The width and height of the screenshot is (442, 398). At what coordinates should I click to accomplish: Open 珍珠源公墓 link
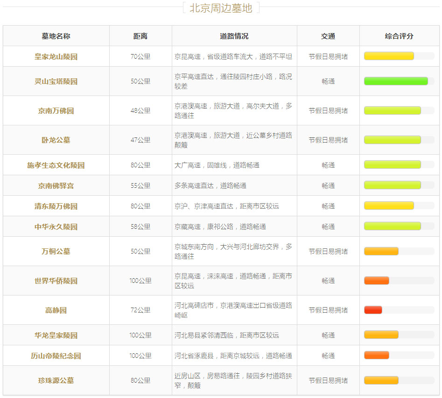(x=56, y=381)
